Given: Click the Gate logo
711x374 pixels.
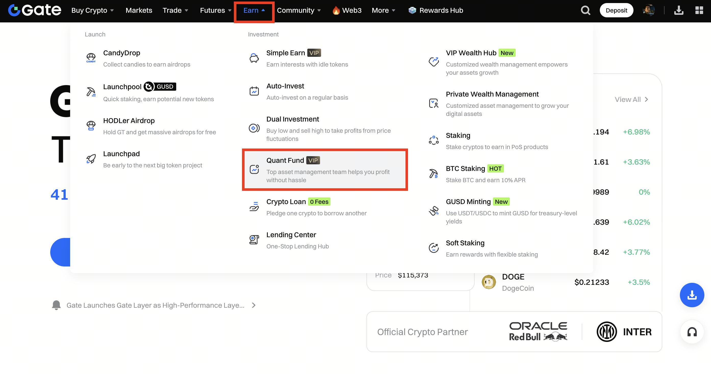Looking at the screenshot, I should pyautogui.click(x=35, y=10).
